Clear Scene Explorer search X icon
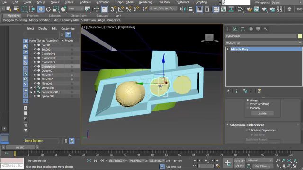 point(62,34)
